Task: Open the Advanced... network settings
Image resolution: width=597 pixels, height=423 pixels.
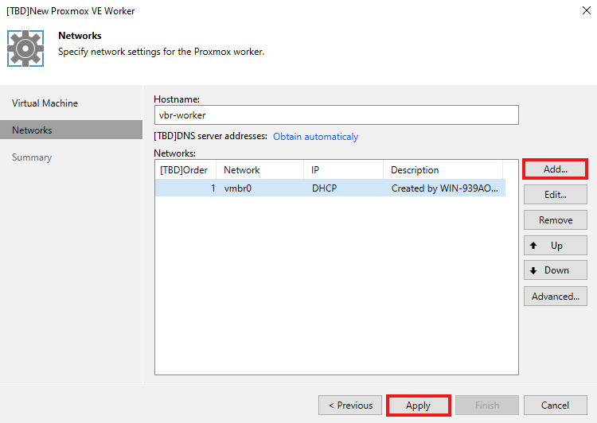Action: coord(555,297)
